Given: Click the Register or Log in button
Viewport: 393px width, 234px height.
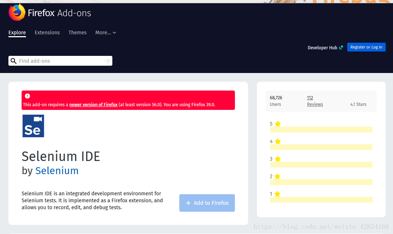Looking at the screenshot, I should [366, 47].
